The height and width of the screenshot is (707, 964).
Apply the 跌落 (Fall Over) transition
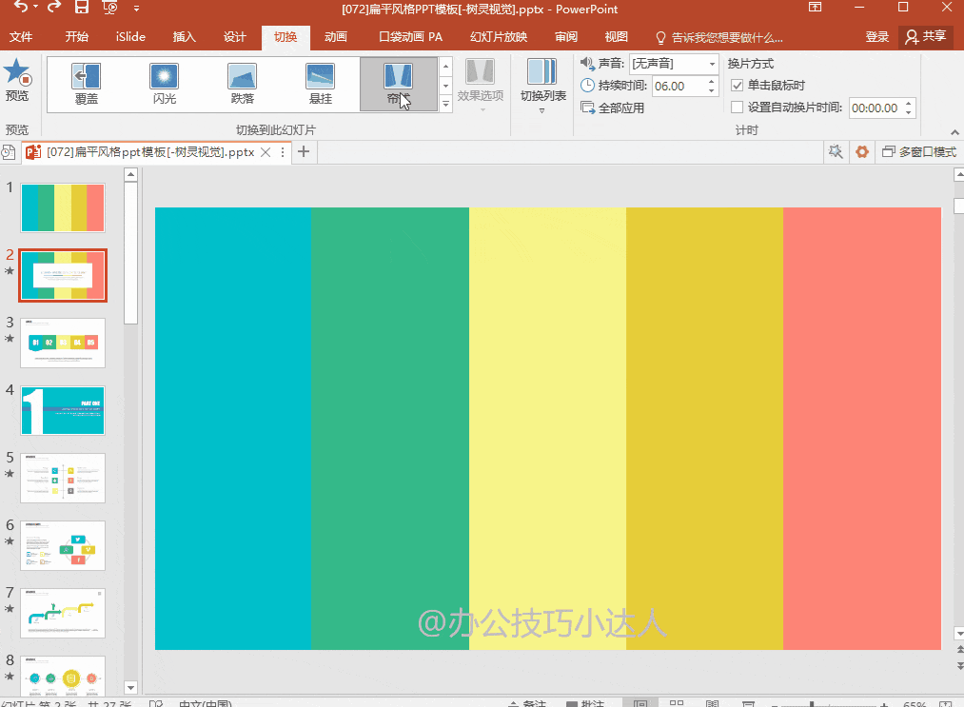(243, 83)
